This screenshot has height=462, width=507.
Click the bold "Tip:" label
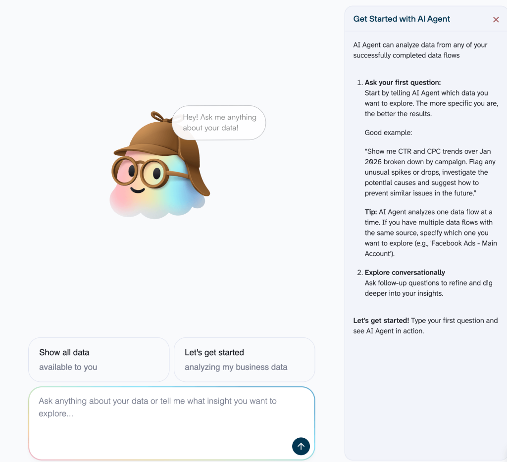371,212
